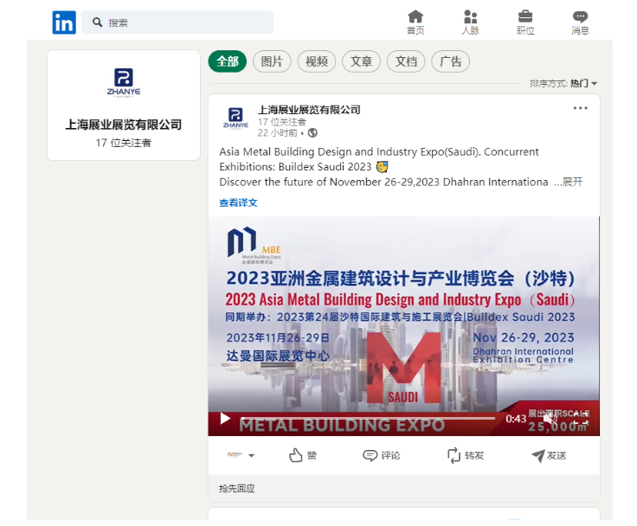Click the 评论 comment button
The width and height of the screenshot is (637, 526).
382,455
